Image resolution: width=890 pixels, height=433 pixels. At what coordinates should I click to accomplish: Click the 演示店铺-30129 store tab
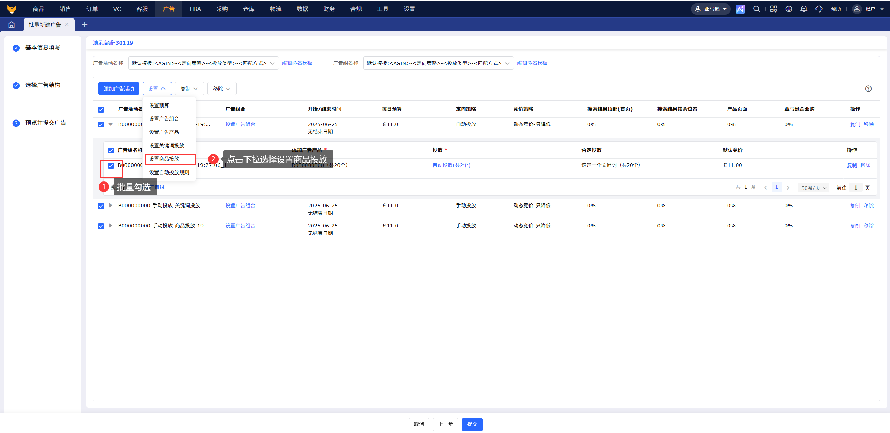[x=113, y=43]
